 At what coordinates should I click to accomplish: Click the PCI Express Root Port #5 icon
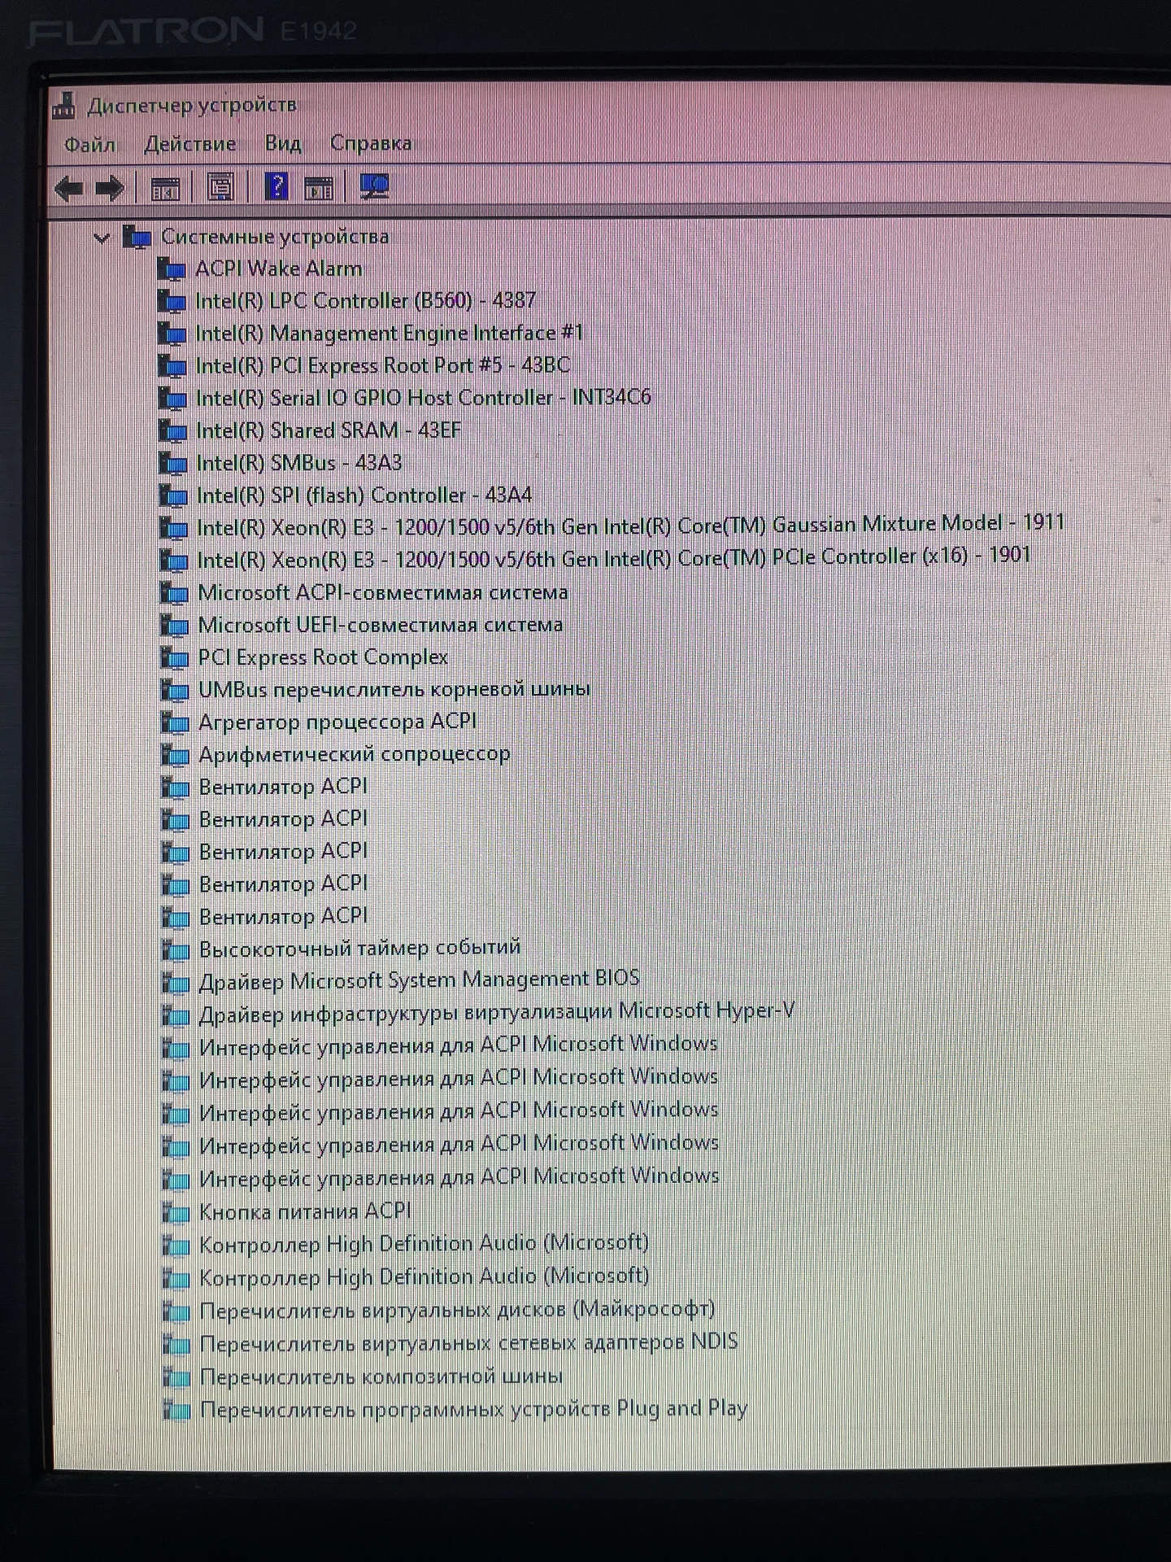point(172,366)
